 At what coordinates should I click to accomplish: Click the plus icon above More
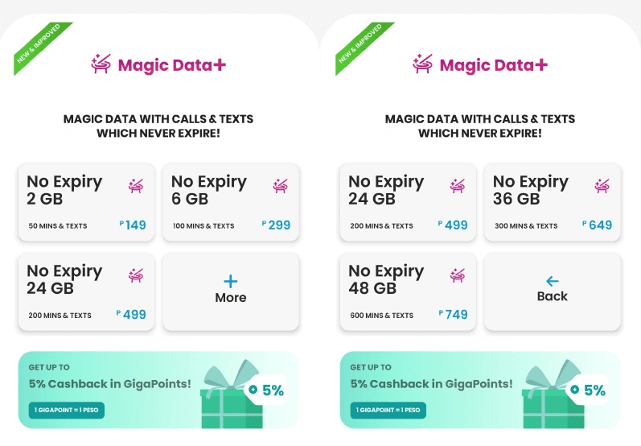click(231, 281)
